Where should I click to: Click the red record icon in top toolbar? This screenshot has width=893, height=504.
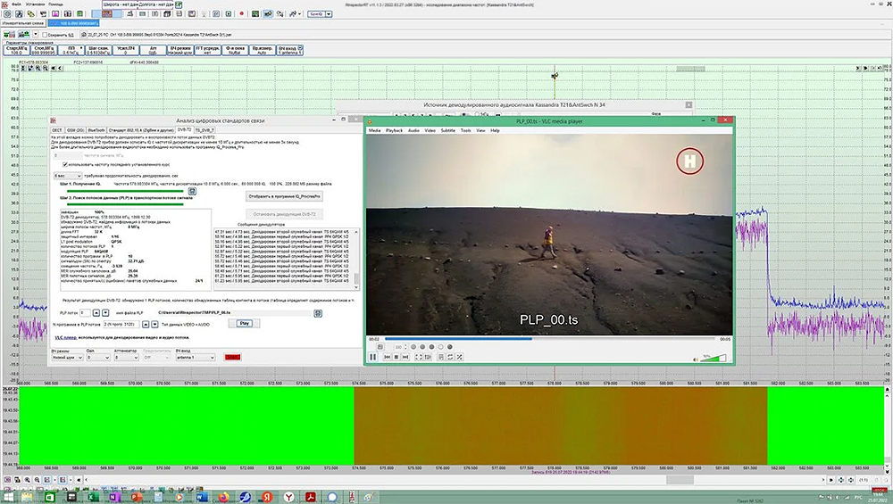pos(241,14)
